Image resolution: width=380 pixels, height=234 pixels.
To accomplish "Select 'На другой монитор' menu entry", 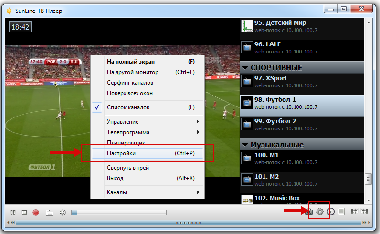I will [x=148, y=72].
